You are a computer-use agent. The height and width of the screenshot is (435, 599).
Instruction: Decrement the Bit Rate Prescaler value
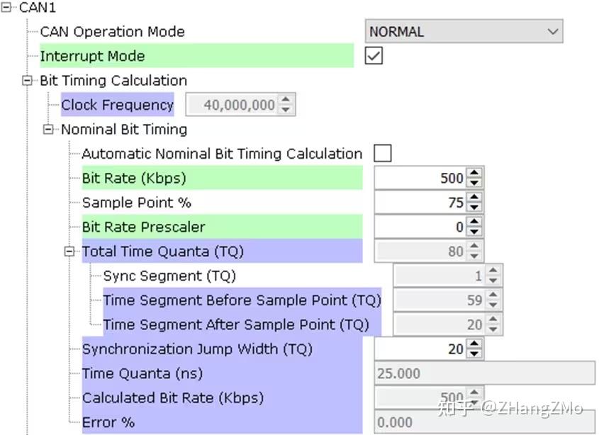[474, 232]
